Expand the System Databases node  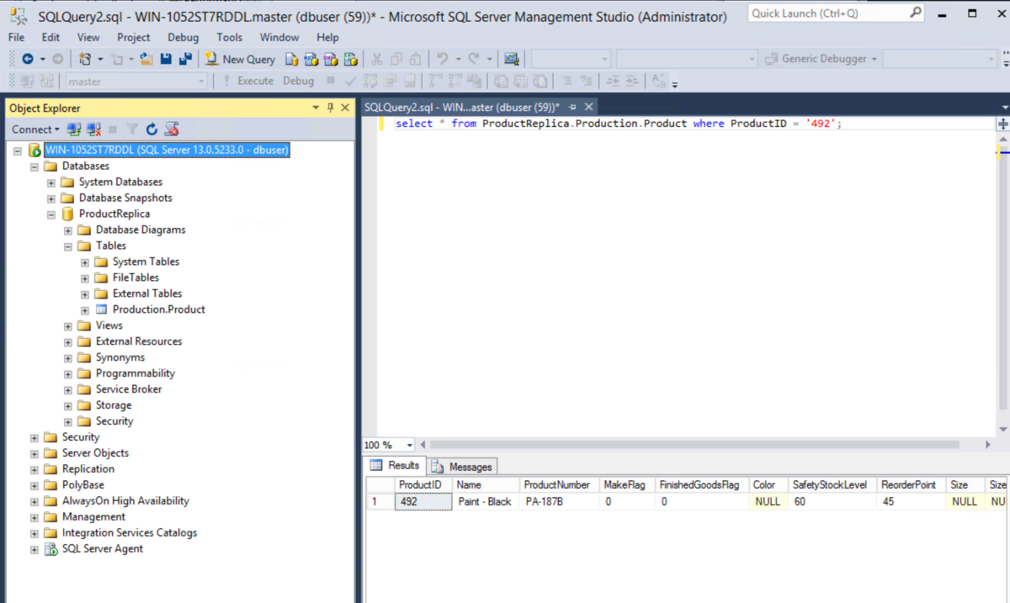51,182
